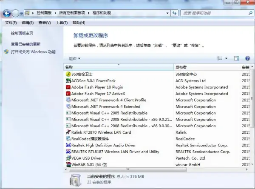
Task: Click the horizontal scrollbar thumb
Action: click(127, 169)
